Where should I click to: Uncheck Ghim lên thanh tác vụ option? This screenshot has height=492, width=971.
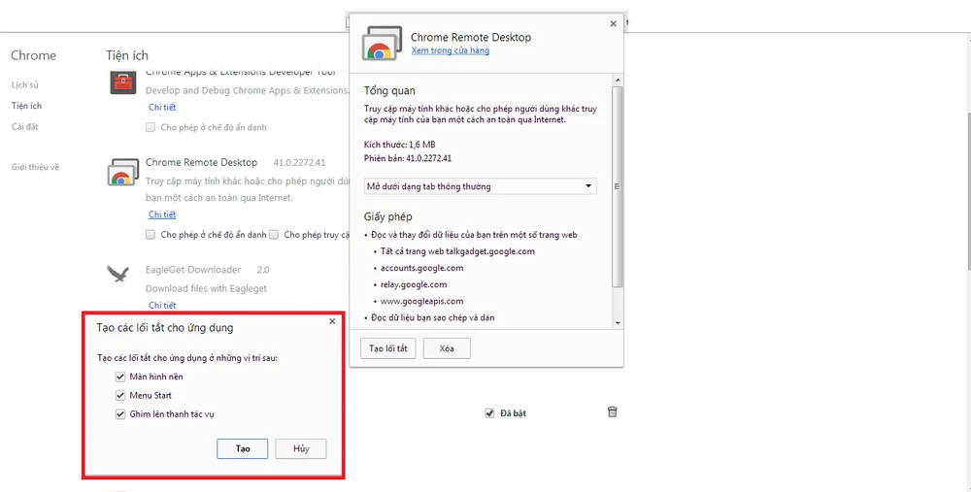click(120, 414)
